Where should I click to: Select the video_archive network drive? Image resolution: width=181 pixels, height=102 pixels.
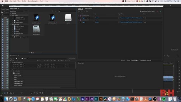click(x=19, y=33)
